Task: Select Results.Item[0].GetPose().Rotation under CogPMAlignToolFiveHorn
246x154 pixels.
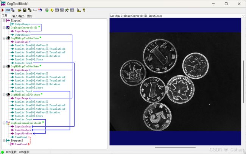Action: [x=37, y=112]
